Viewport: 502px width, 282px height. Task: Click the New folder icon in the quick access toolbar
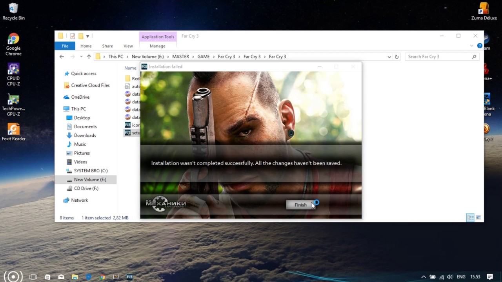pos(80,36)
